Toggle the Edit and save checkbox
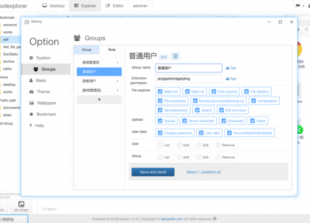This screenshot has height=223, width=310. (221, 110)
